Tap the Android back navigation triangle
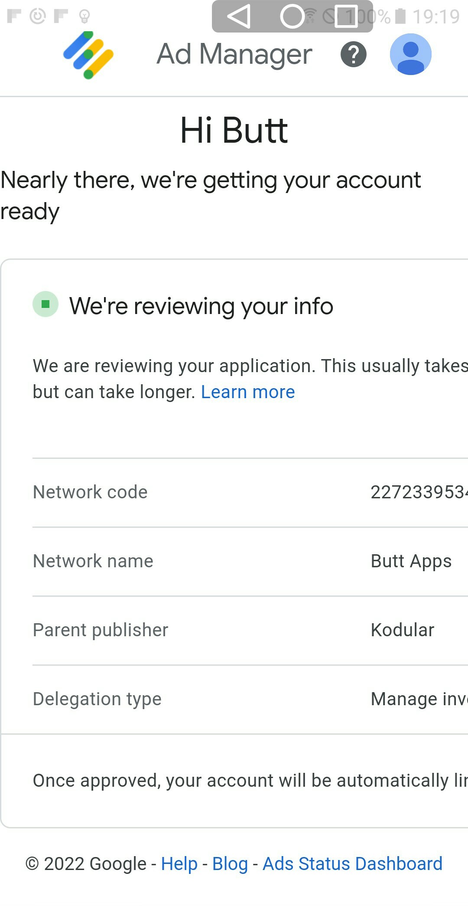Image resolution: width=468 pixels, height=906 pixels. pos(239,16)
